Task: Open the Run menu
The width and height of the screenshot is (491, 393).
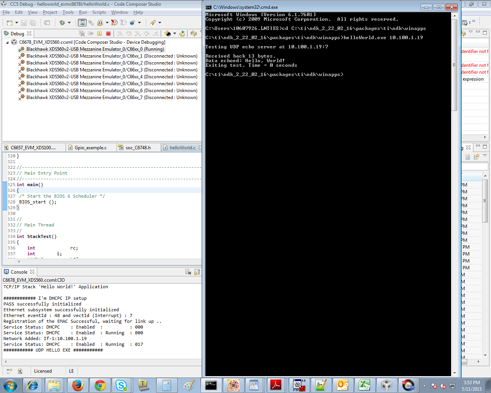Action: (x=83, y=12)
